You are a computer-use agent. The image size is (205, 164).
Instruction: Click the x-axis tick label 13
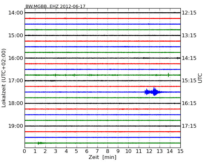click(x=160, y=151)
